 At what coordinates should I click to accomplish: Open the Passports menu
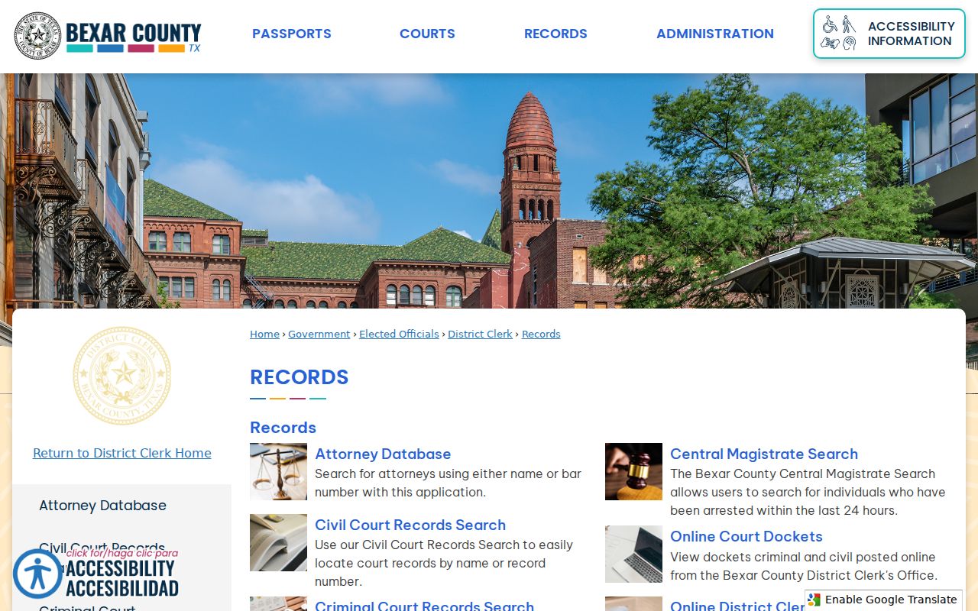[x=292, y=34]
